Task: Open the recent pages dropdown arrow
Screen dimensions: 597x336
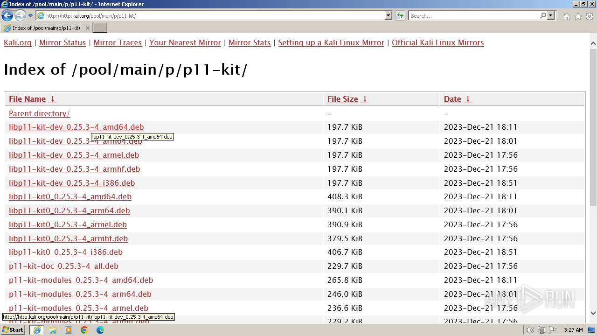Action: coord(31,16)
